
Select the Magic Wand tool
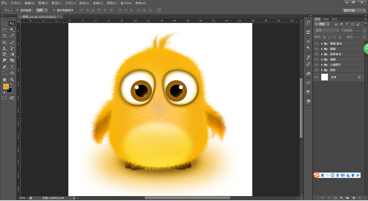tap(12, 30)
